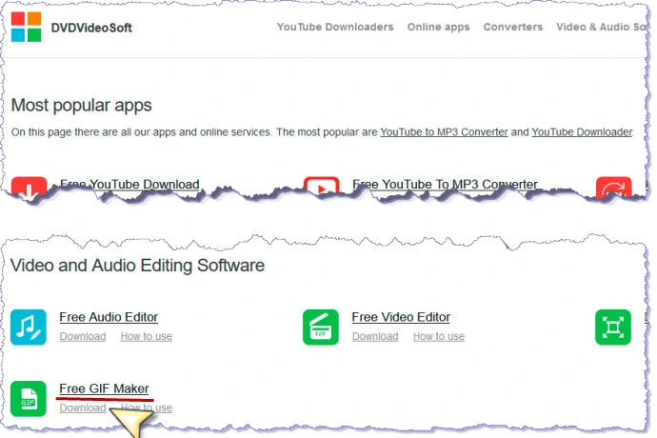Click Download under Free Video Editor
This screenshot has height=438, width=657.
[375, 336]
